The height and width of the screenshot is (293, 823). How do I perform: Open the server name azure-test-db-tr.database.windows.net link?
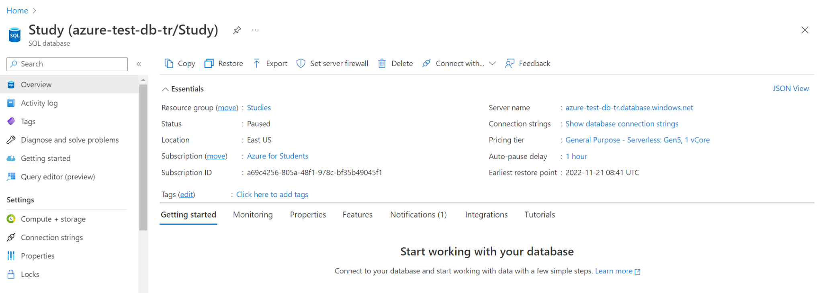click(x=629, y=108)
